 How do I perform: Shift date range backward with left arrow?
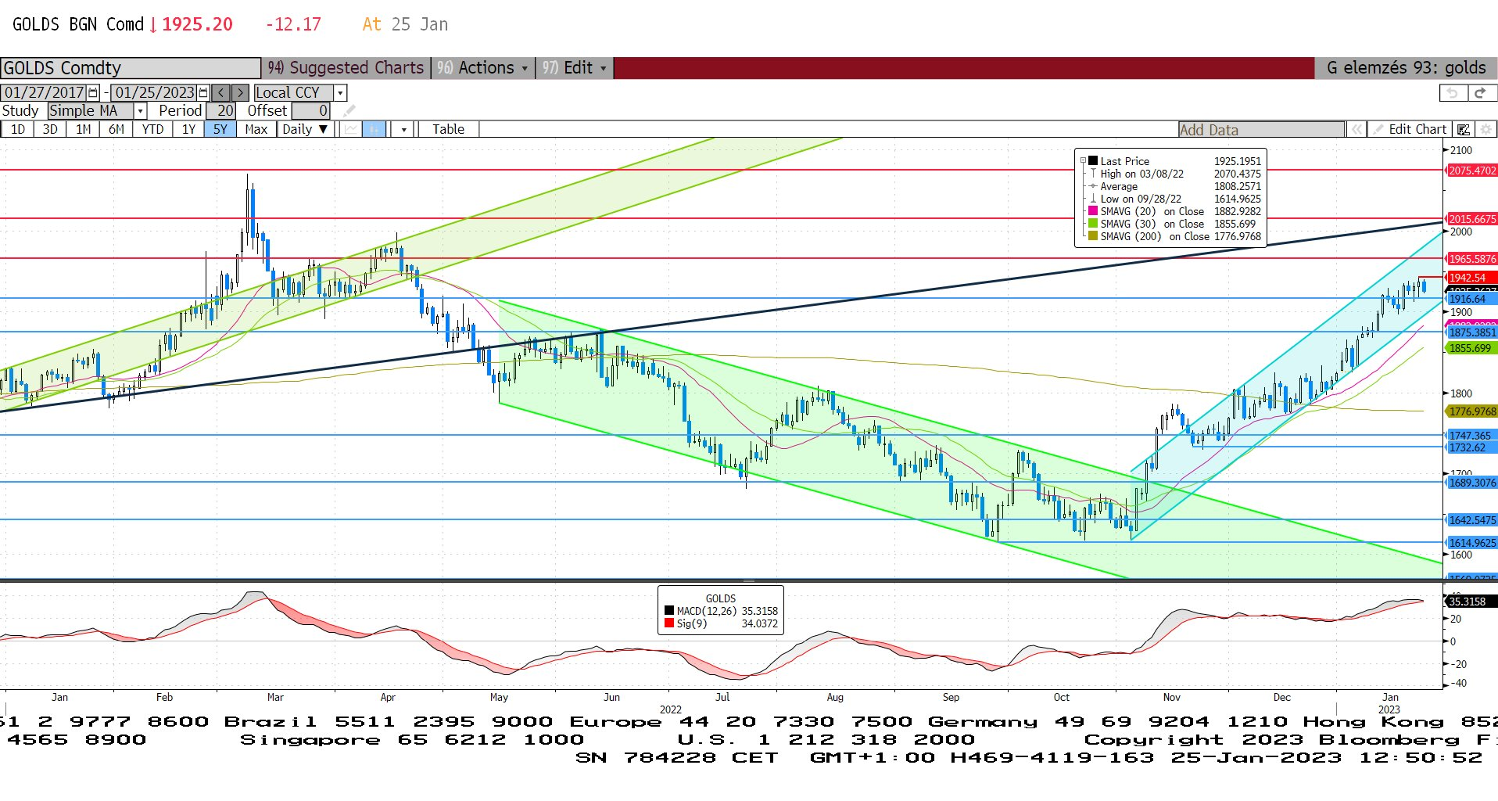pyautogui.click(x=220, y=92)
